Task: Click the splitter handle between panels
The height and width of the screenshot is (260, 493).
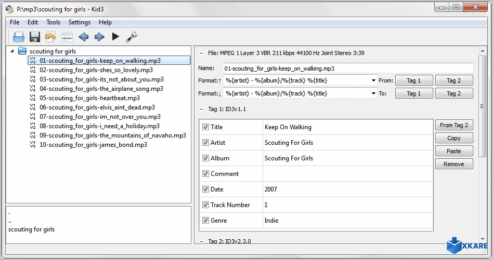Action: pos(193,145)
